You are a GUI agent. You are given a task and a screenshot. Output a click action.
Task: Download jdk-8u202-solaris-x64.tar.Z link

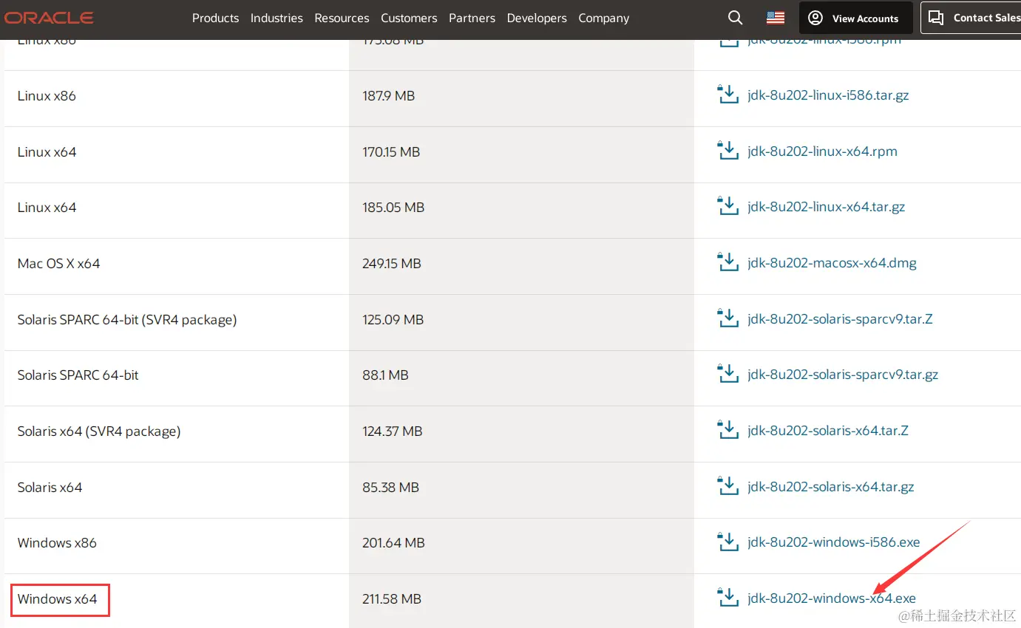tap(828, 430)
